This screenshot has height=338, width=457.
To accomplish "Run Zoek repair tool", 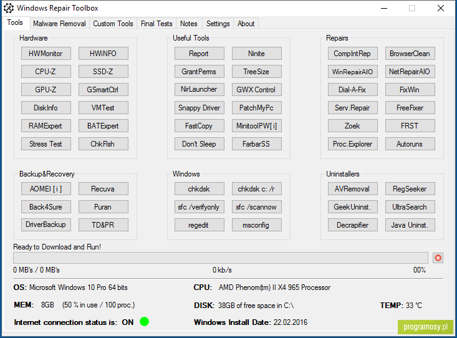I will click(x=353, y=126).
